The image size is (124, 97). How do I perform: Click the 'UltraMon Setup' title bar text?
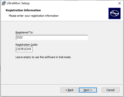tap(18, 3)
